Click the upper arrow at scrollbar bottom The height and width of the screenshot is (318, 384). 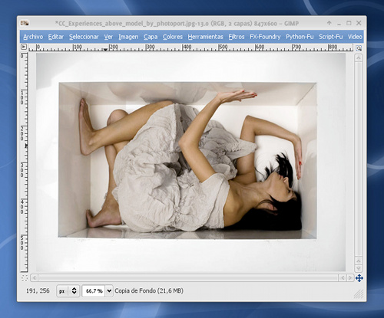(x=359, y=261)
